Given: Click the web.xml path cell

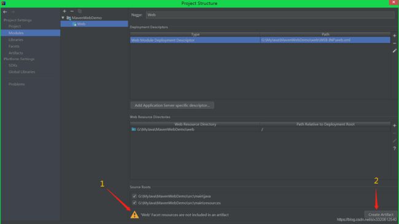Looking at the screenshot, I should 325,40.
